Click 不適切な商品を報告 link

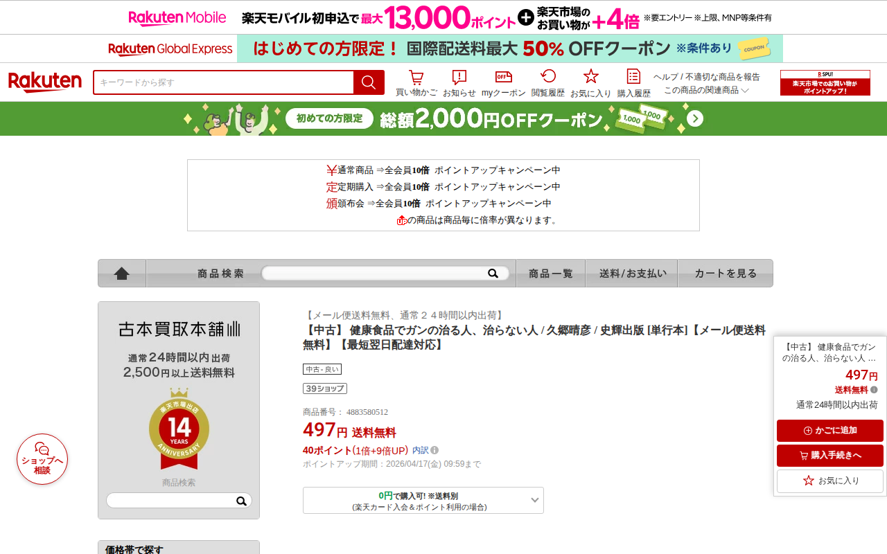723,77
